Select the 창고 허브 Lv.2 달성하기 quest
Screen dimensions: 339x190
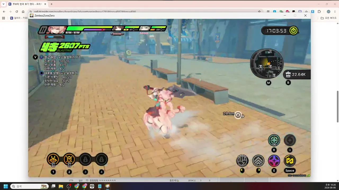click(62, 57)
